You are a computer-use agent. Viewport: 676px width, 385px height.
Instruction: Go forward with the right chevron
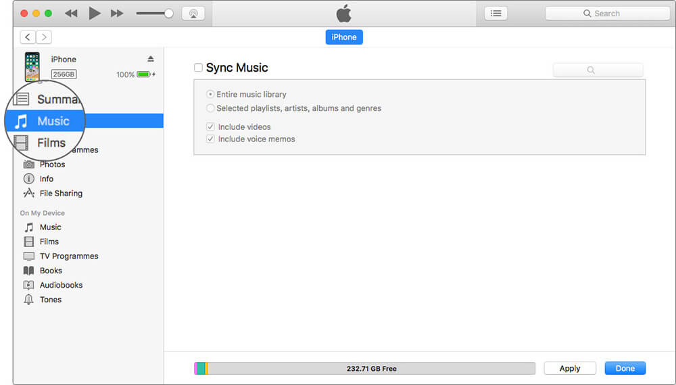(44, 37)
